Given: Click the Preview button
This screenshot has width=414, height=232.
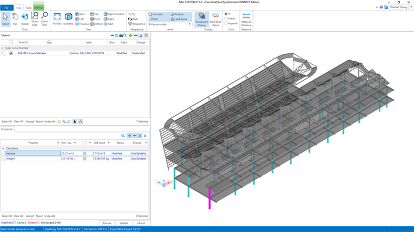Looking at the screenshot, I should click(107, 223).
